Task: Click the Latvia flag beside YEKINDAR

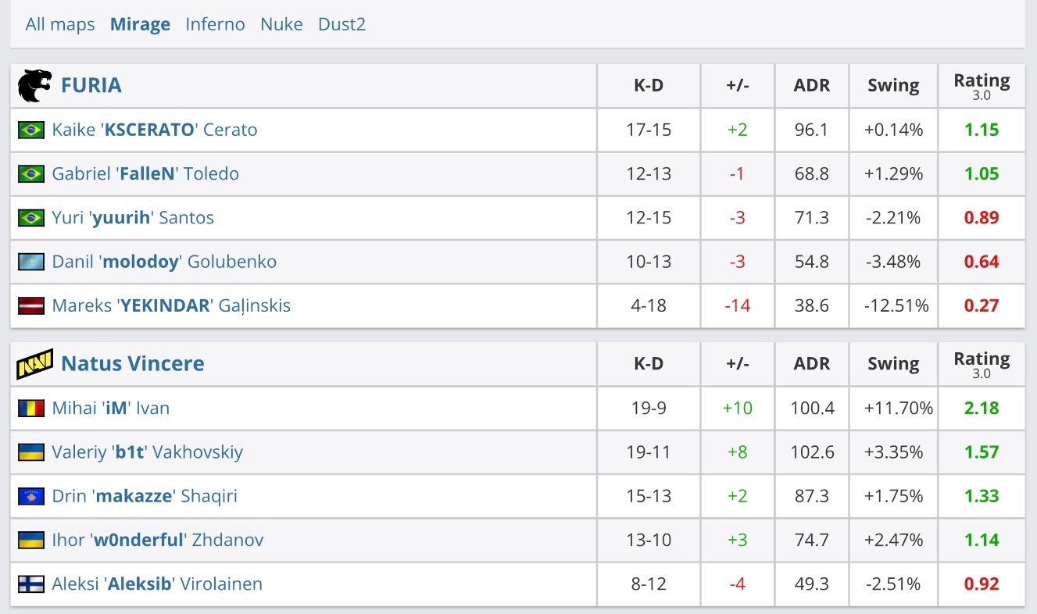Action: [31, 305]
